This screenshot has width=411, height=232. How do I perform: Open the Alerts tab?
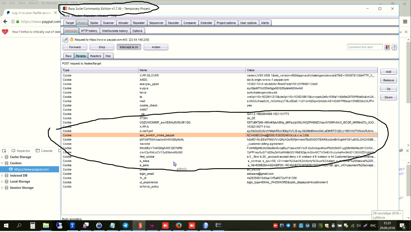pyautogui.click(x=265, y=23)
